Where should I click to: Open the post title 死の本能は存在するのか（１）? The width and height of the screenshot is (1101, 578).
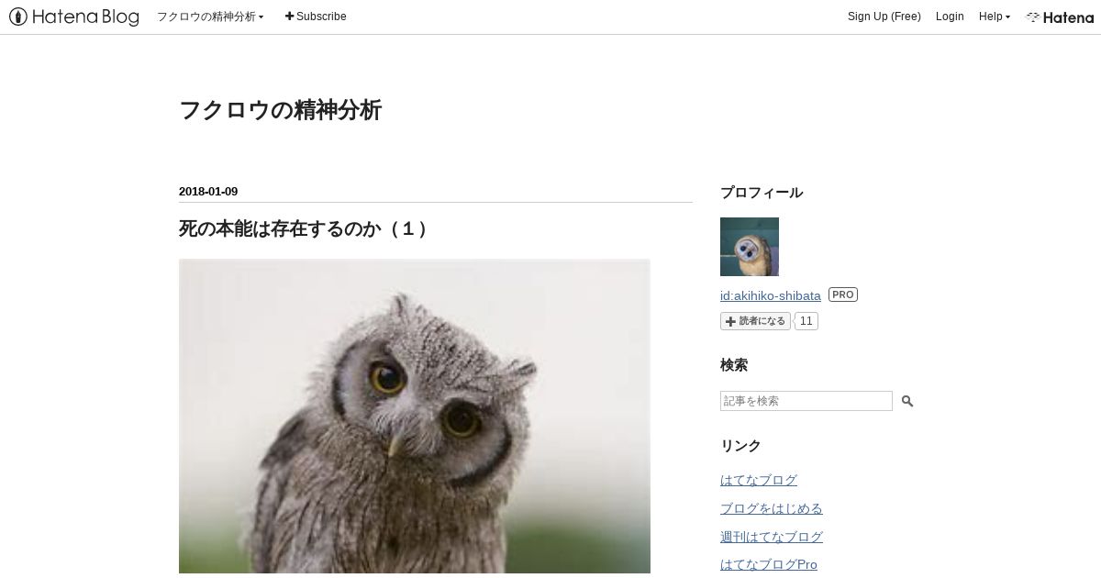304,228
